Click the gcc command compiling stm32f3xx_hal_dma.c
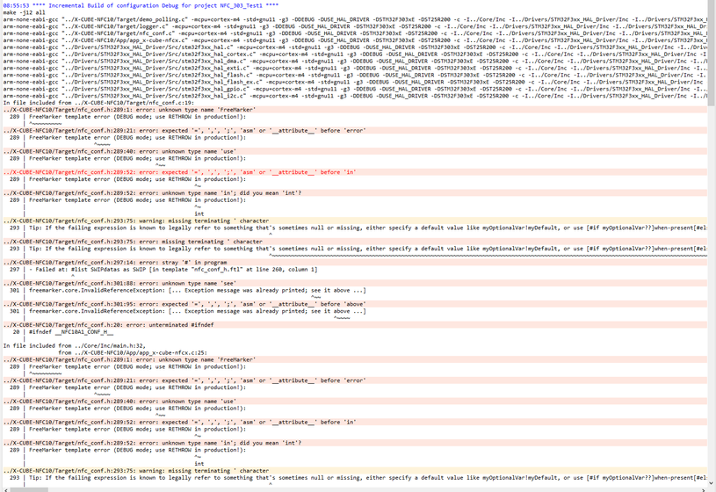This screenshot has height=492, width=716. [355, 61]
